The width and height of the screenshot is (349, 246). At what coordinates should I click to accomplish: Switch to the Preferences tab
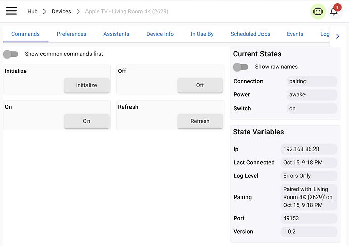(x=71, y=34)
